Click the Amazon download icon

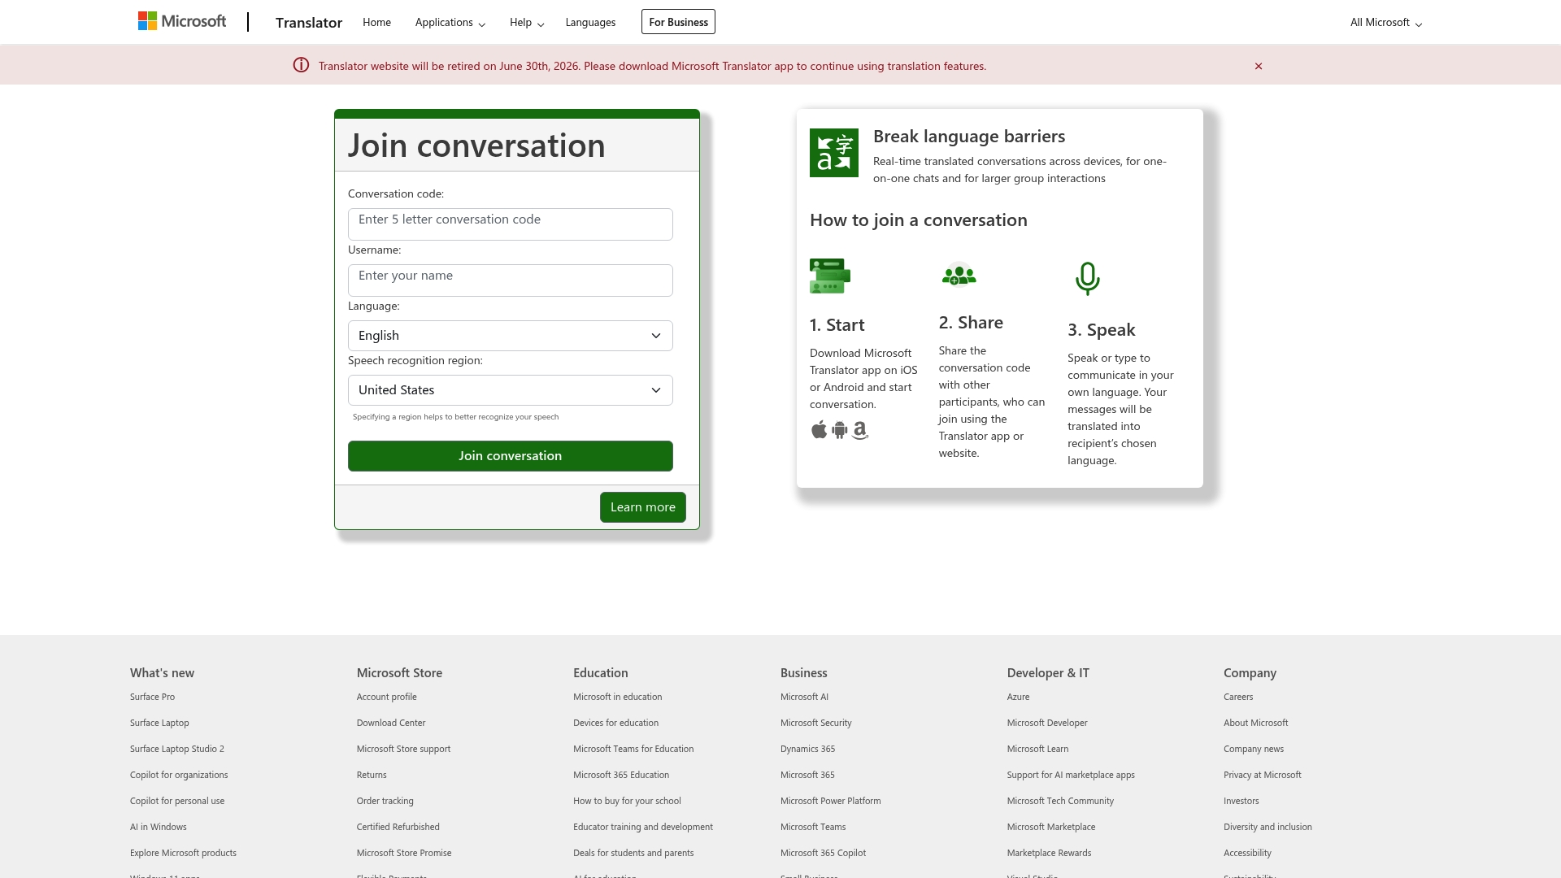point(860,430)
